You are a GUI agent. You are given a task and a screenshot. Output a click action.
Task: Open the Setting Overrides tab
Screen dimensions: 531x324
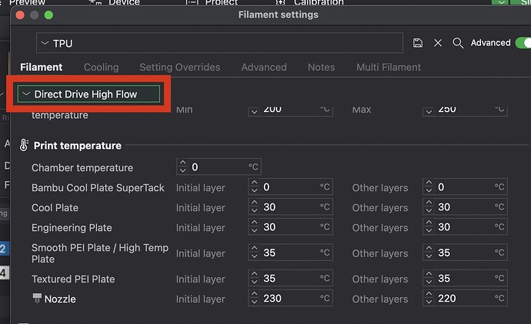(180, 68)
